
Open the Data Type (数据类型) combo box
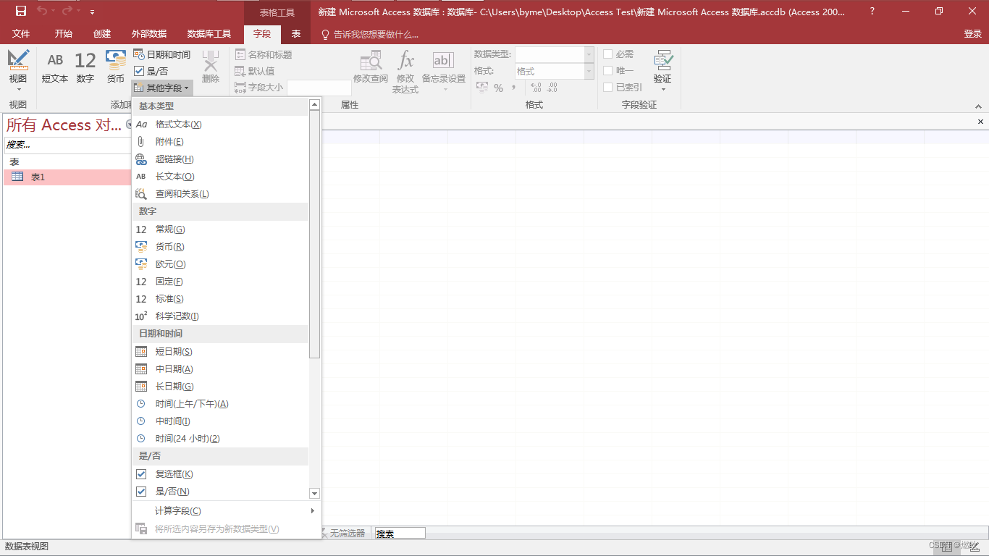(x=555, y=54)
